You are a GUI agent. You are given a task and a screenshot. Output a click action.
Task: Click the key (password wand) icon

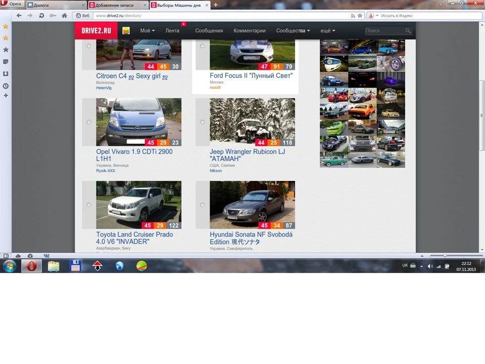point(53,16)
